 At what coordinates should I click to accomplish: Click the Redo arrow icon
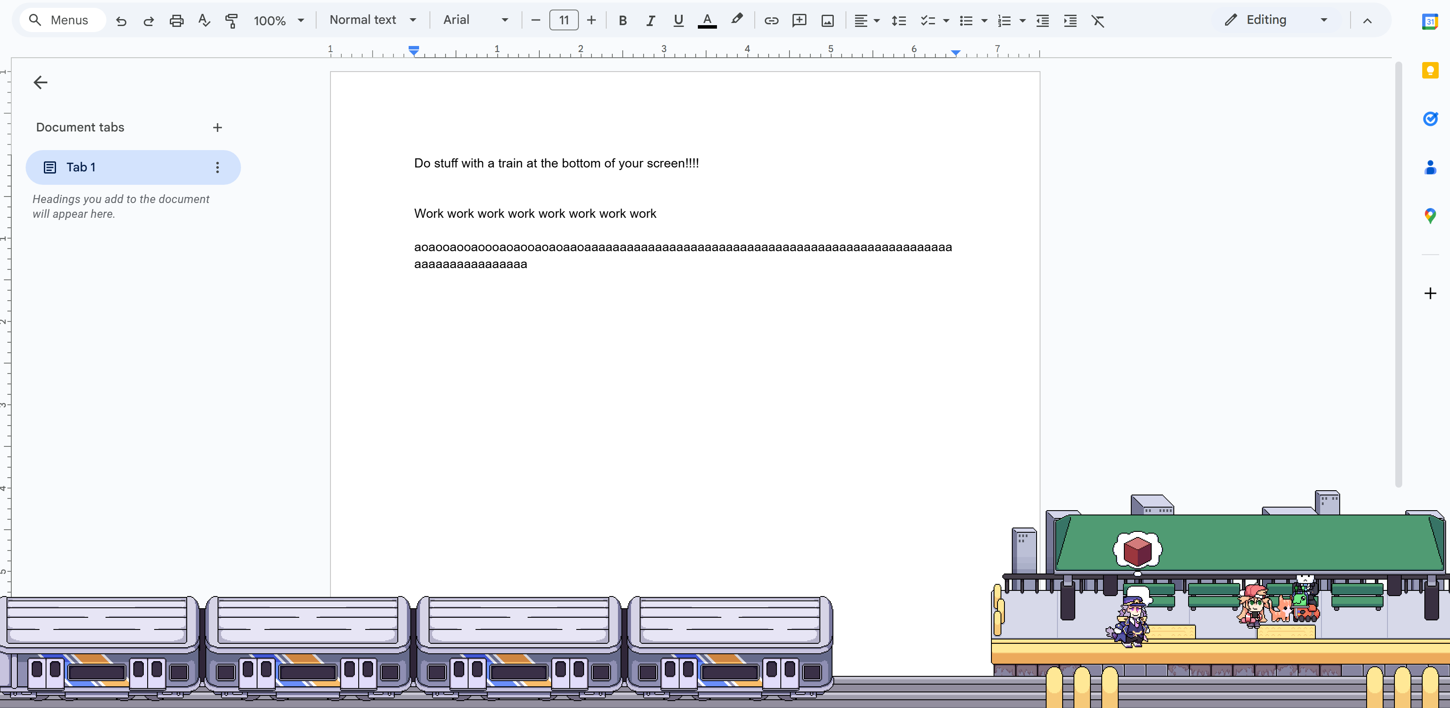click(x=149, y=21)
